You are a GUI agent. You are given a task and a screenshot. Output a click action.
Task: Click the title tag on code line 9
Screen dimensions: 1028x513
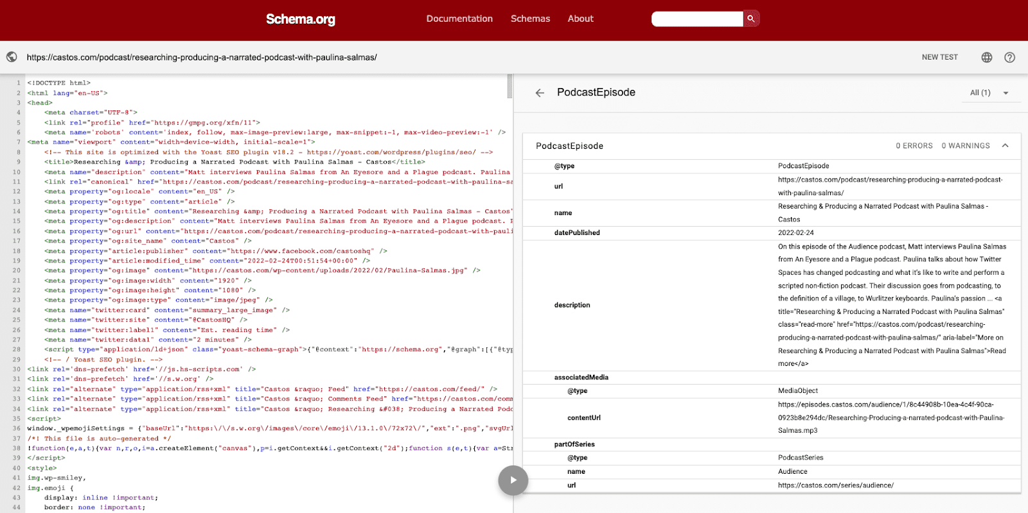tap(235, 162)
